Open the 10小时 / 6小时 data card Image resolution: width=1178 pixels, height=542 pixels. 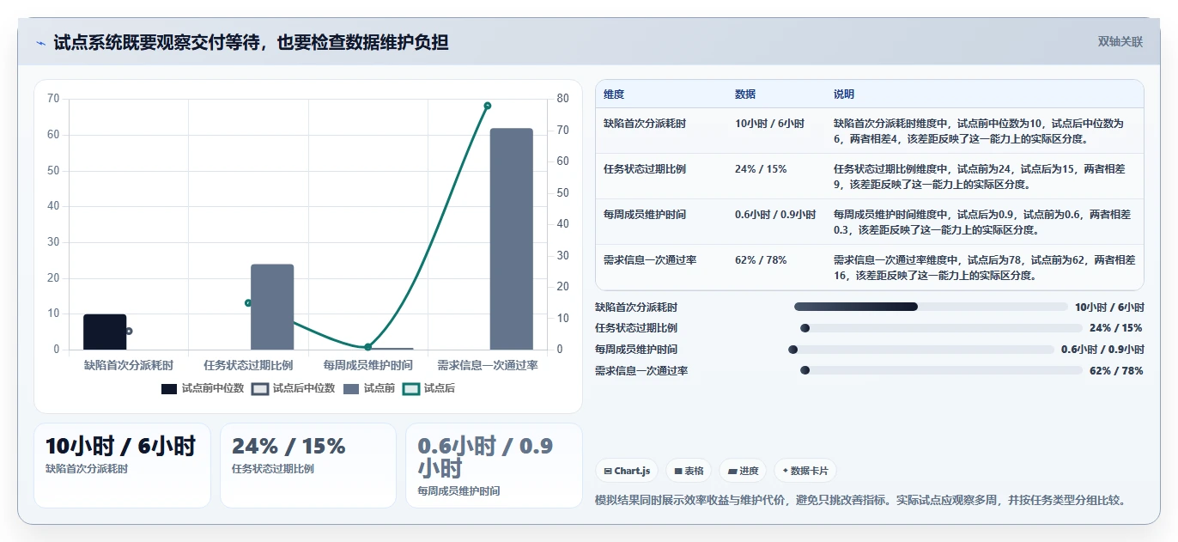tap(122, 466)
